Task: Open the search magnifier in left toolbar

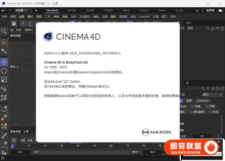Action: coord(4,32)
